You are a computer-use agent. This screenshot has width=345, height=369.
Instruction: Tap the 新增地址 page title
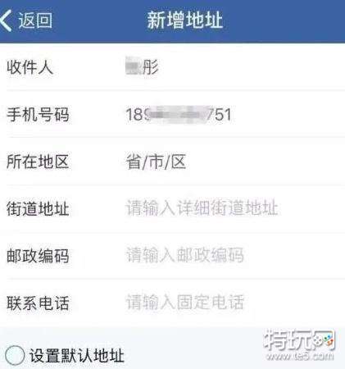[185, 20]
